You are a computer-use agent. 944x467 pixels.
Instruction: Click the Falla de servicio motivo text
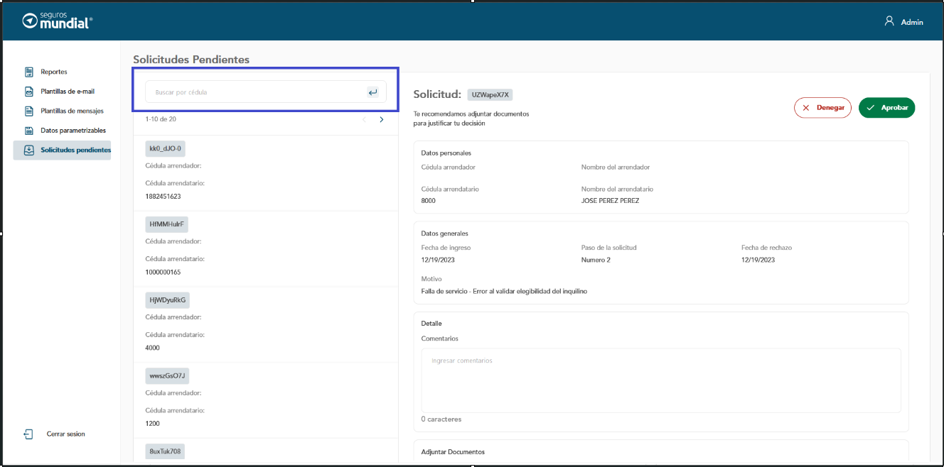(504, 291)
